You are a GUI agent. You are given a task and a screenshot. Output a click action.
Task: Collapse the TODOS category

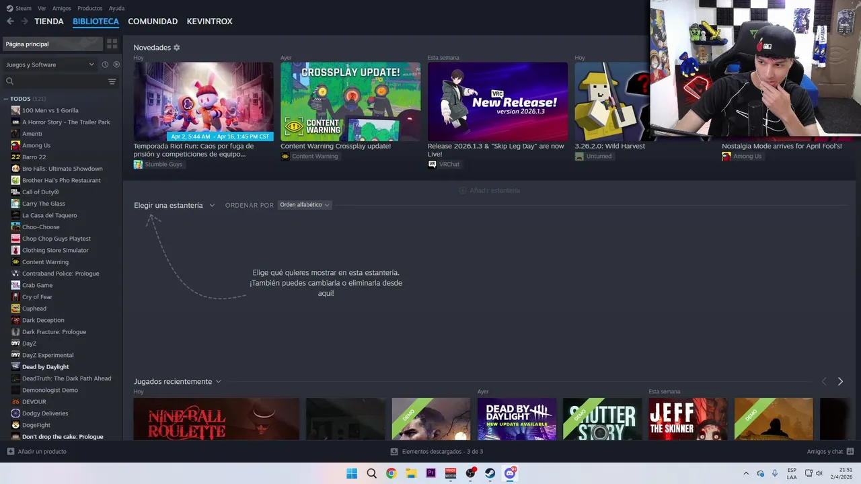point(6,99)
